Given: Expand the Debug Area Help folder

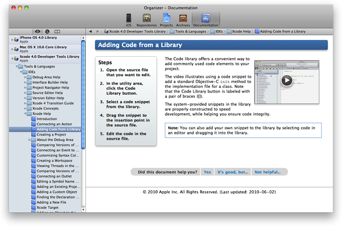Looking at the screenshot, I should pyautogui.click(x=26, y=77).
